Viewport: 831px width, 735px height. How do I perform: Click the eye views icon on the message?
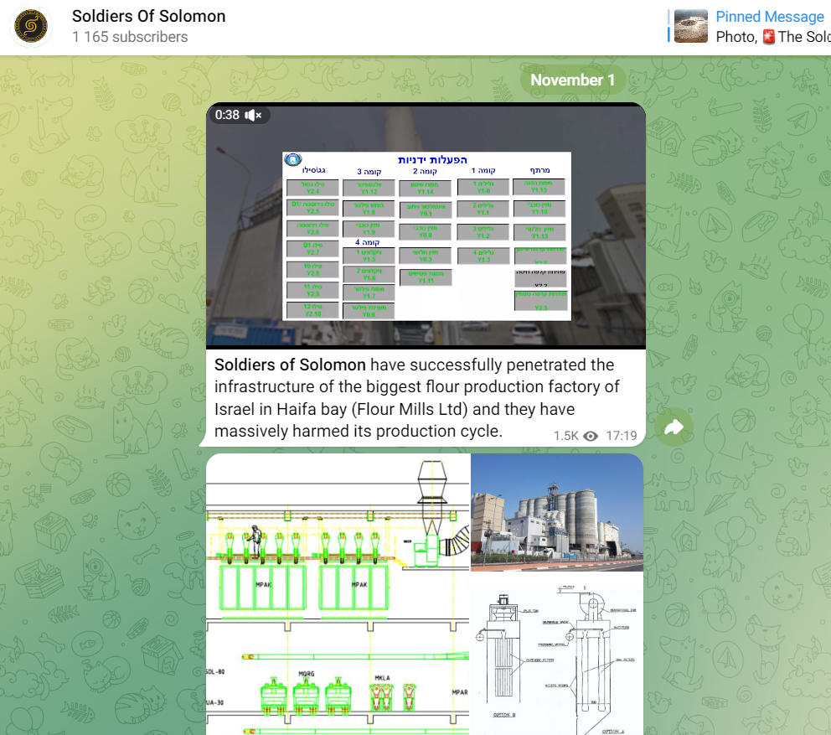591,436
